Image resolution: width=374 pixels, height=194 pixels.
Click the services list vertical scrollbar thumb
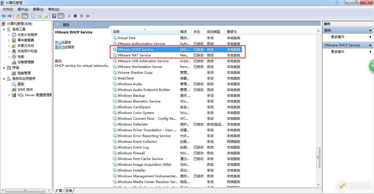pos(318,157)
